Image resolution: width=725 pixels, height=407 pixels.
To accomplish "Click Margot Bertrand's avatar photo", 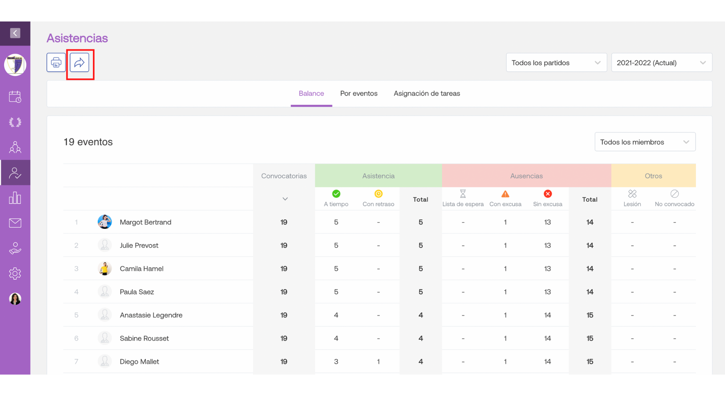I will [x=105, y=222].
